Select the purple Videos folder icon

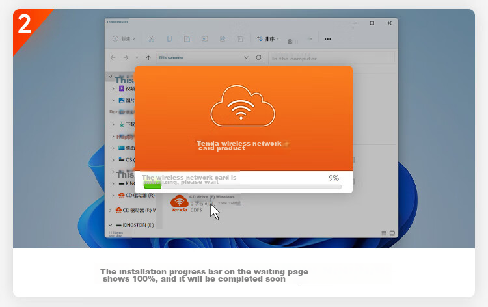click(122, 88)
